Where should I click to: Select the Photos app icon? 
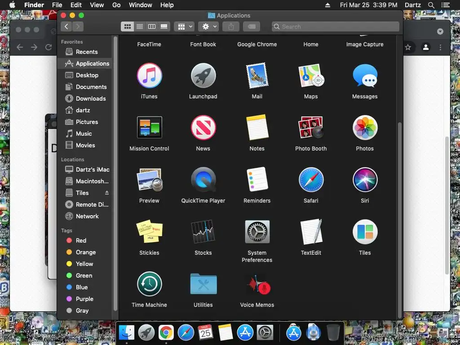click(x=365, y=128)
